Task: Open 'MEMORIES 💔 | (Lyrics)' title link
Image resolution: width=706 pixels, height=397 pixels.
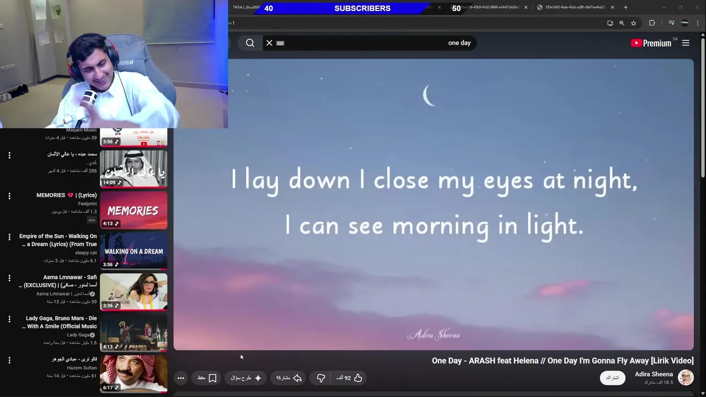Action: pyautogui.click(x=66, y=195)
